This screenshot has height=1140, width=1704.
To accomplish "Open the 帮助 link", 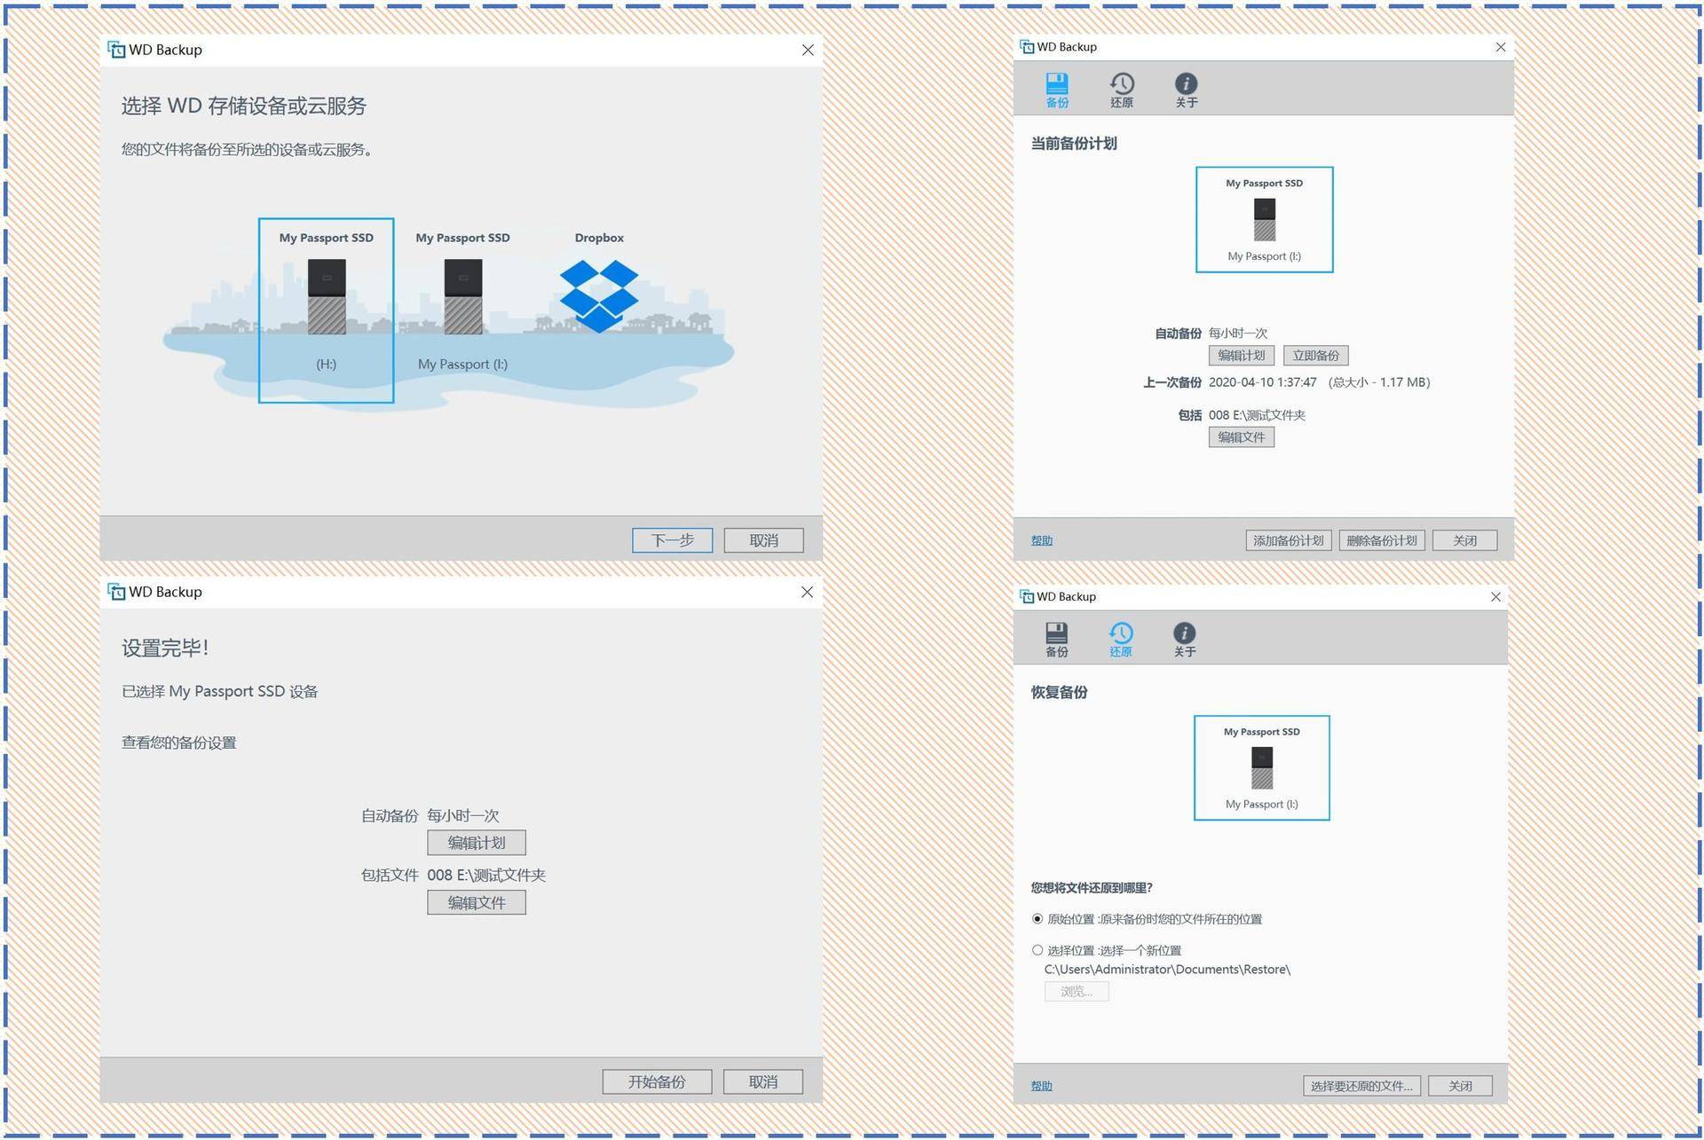I will (x=1040, y=539).
